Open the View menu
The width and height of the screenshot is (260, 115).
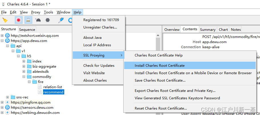(x=24, y=12)
